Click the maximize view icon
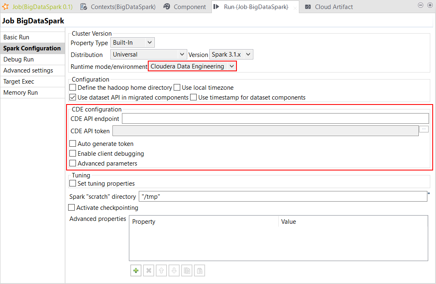Screen dimensions: 436x284 coord(430,5)
